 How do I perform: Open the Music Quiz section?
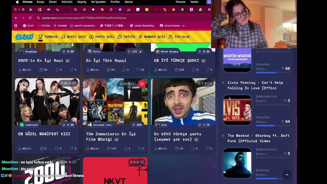(x=74, y=37)
